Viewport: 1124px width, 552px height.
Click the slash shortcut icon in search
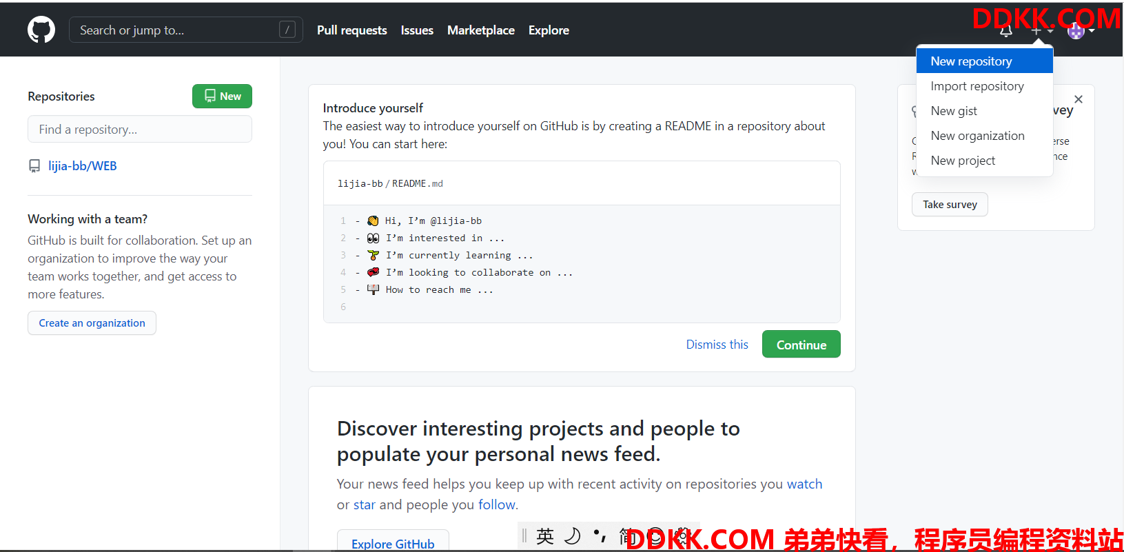pos(287,30)
